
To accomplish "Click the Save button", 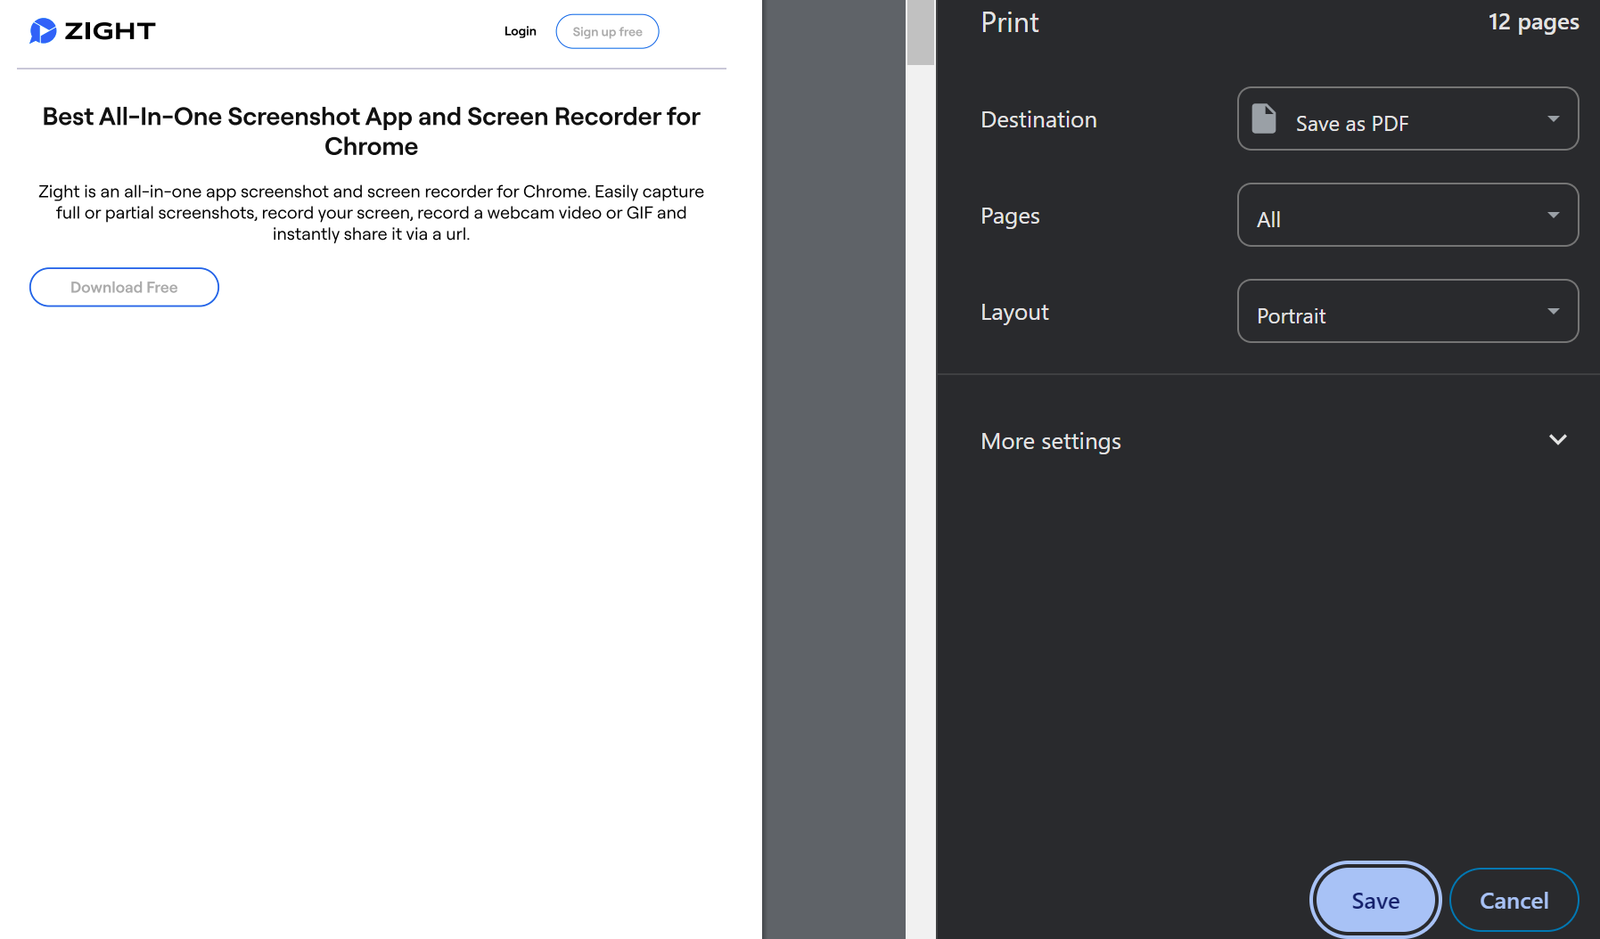I will tap(1375, 900).
